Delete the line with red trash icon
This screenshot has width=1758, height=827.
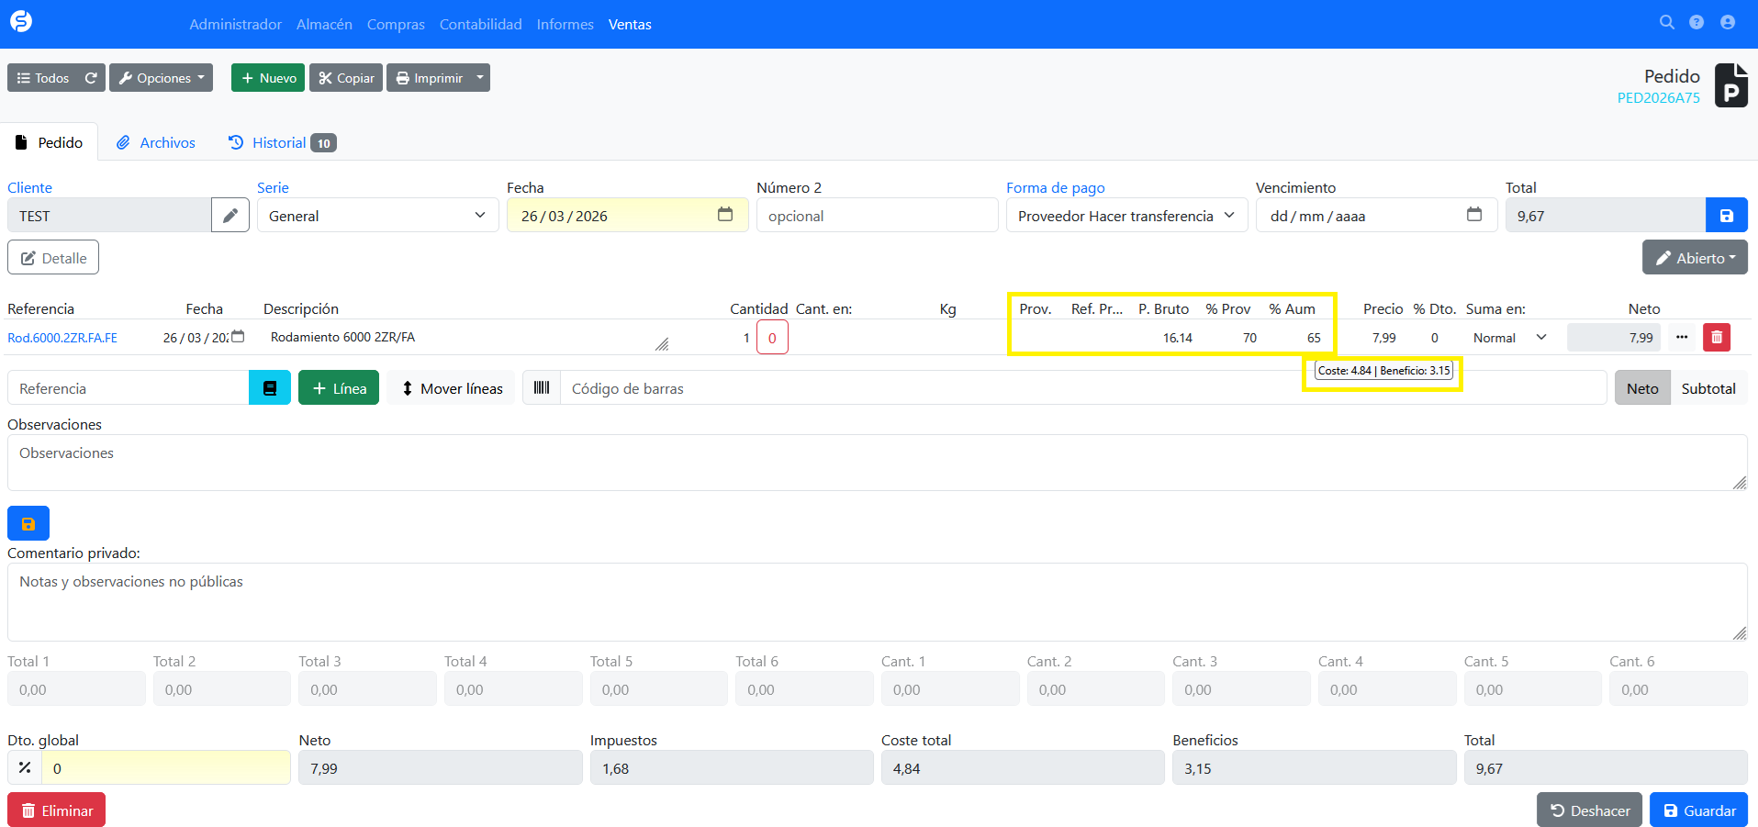[1716, 338]
